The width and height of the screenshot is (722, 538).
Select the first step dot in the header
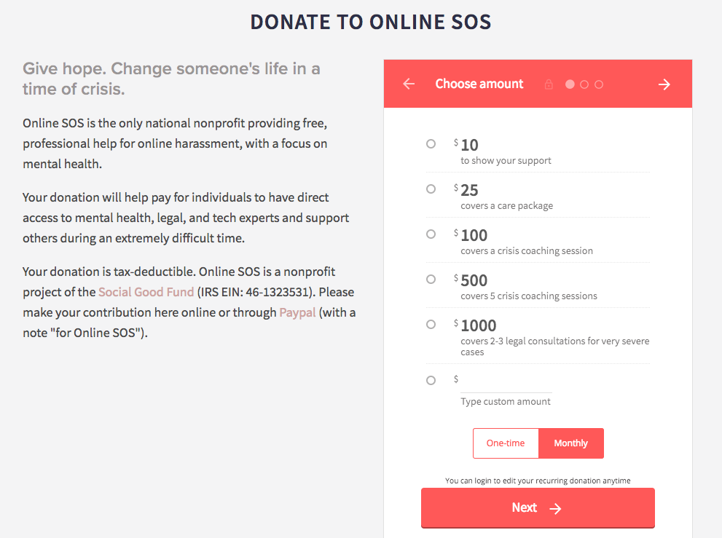(x=569, y=84)
